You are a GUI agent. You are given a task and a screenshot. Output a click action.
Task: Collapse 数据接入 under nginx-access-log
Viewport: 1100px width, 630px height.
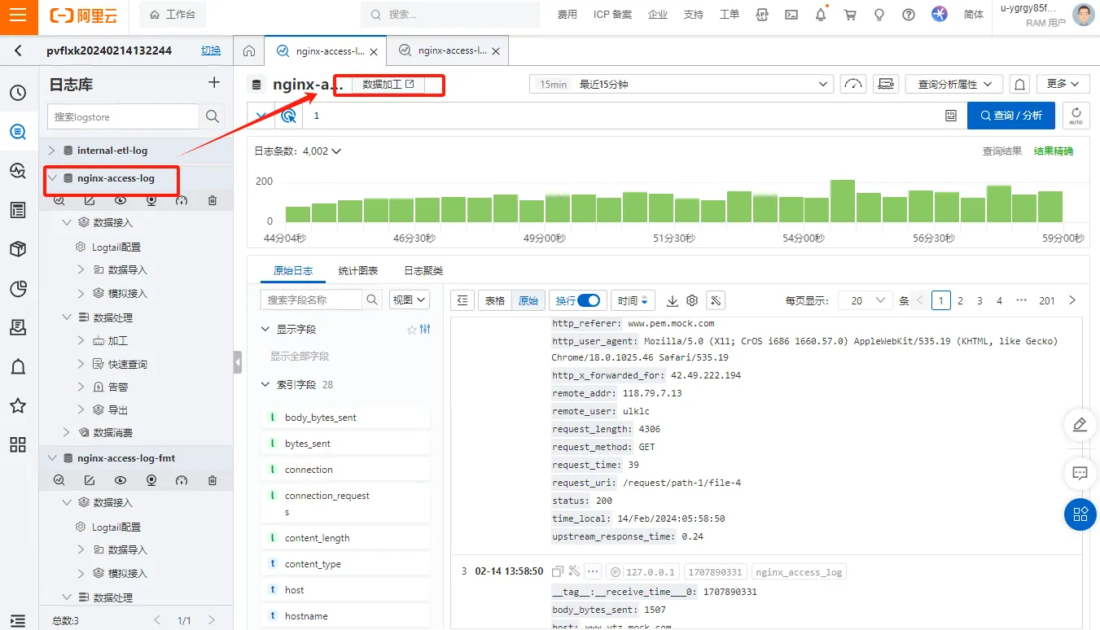[67, 222]
